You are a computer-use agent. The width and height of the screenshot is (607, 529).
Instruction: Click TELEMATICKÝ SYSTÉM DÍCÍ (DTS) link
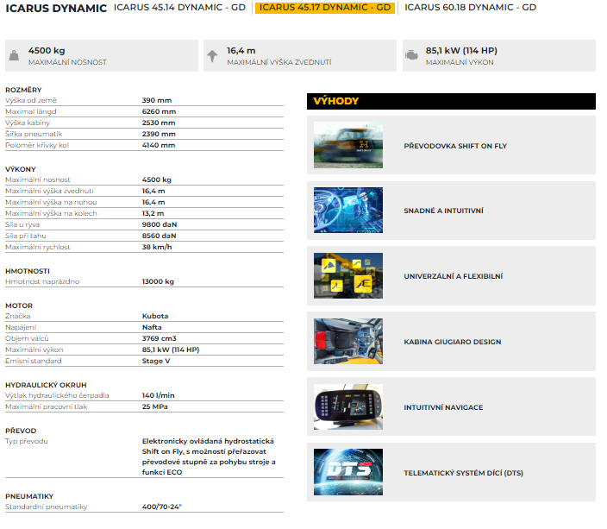click(463, 473)
